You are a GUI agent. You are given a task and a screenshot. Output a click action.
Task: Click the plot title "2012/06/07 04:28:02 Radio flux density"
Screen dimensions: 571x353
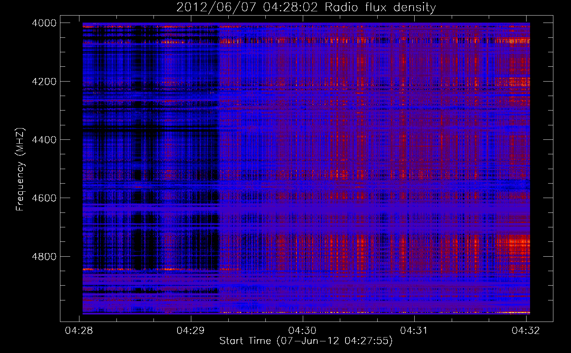[306, 7]
